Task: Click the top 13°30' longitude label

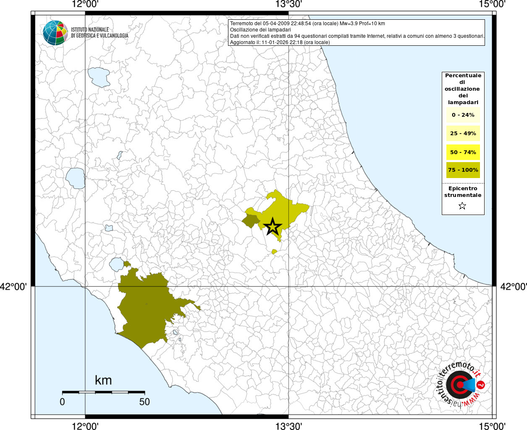Action: pyautogui.click(x=288, y=4)
